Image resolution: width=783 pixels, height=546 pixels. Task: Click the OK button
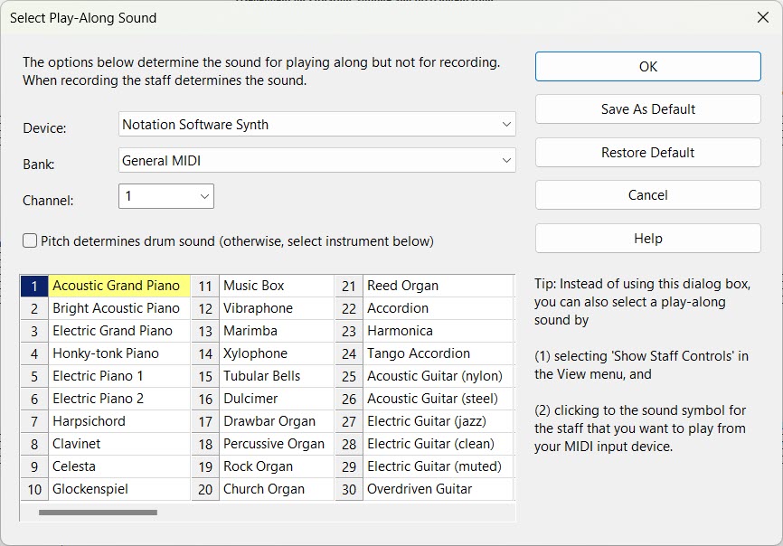pyautogui.click(x=647, y=66)
